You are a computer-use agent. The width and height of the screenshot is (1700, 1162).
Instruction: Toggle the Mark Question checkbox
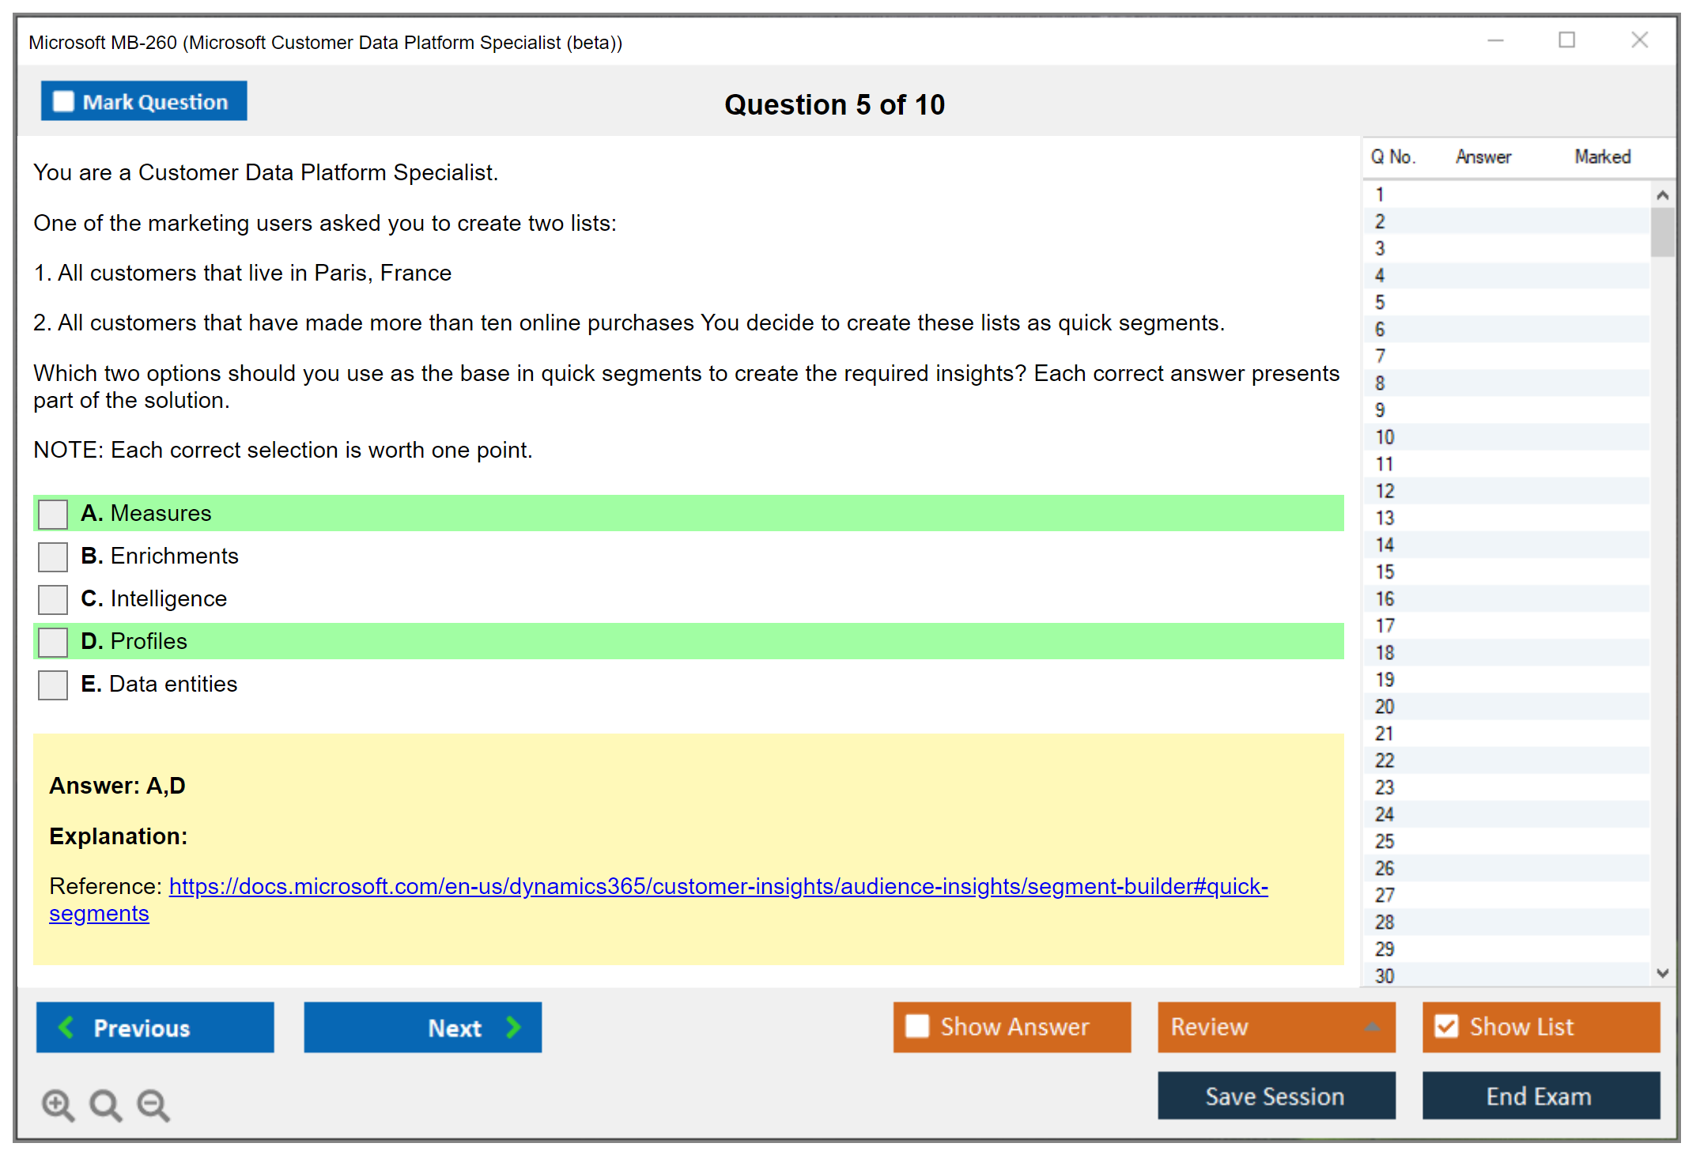tap(63, 102)
